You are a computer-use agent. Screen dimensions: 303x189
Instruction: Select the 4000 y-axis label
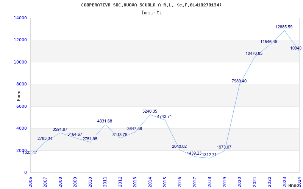point(22,128)
